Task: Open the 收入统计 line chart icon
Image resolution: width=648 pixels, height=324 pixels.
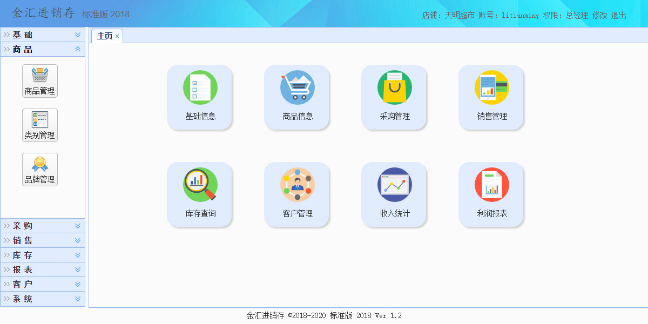Action: pyautogui.click(x=394, y=185)
